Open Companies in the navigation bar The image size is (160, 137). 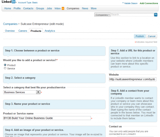(73, 8)
